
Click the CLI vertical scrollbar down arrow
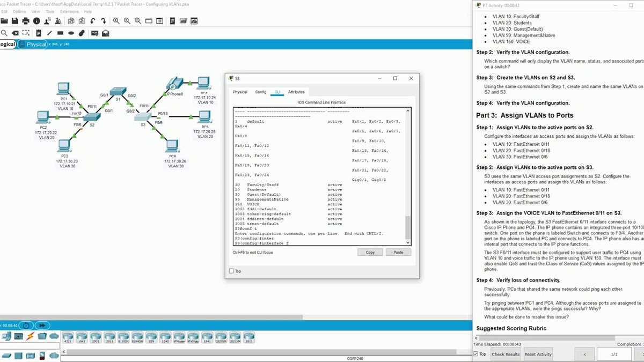408,242
